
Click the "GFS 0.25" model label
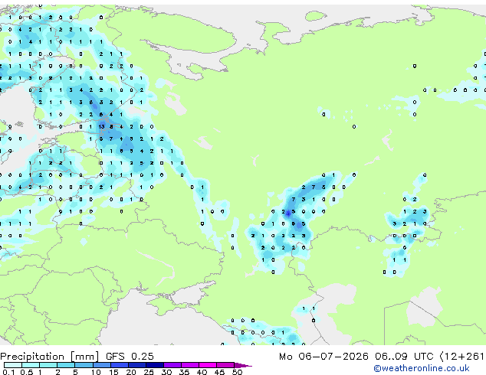point(130,357)
